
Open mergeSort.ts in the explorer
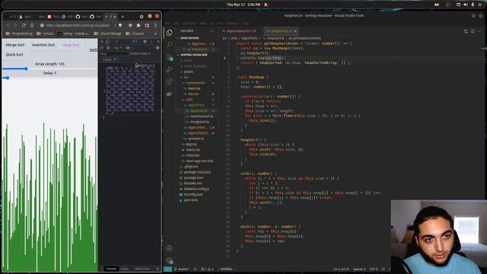click(x=199, y=122)
